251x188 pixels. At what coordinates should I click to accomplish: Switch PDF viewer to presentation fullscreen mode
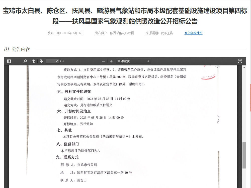coord(240,61)
